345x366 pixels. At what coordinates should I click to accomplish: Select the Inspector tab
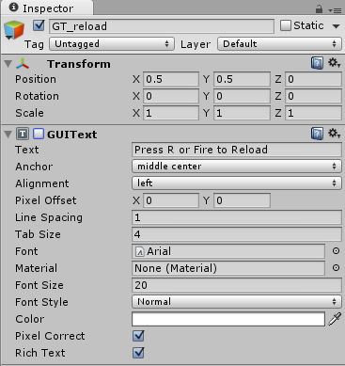(47, 8)
